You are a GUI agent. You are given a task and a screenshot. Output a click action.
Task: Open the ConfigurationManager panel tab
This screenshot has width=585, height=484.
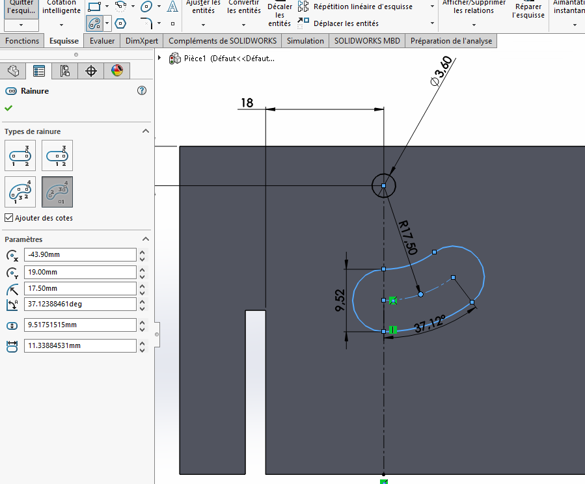point(64,71)
